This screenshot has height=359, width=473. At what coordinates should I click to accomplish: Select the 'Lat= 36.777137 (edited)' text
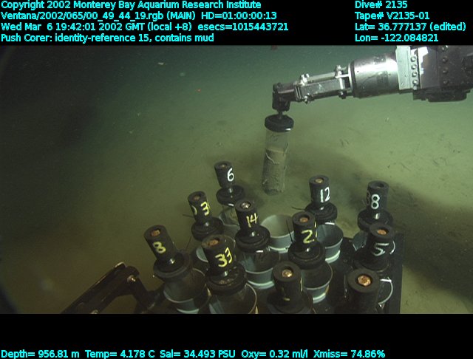[410, 27]
